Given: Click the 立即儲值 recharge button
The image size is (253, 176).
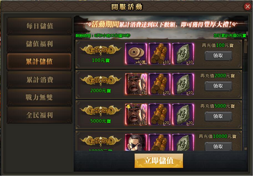Looking at the screenshot, I should pos(159,161).
